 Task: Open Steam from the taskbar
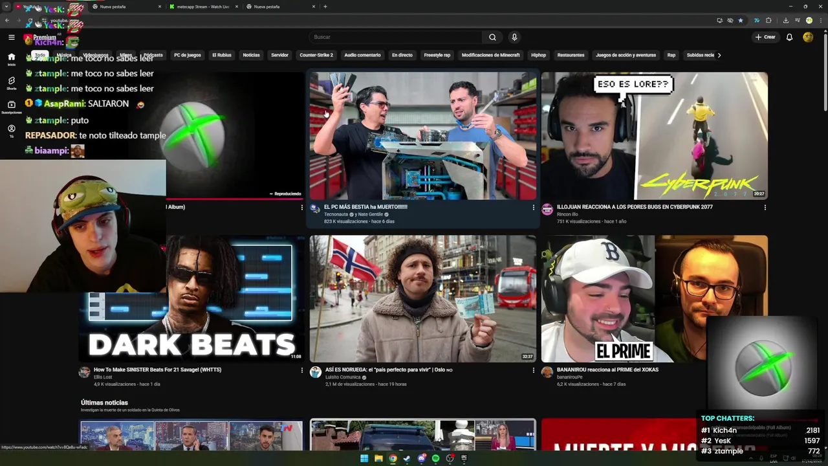point(407,458)
